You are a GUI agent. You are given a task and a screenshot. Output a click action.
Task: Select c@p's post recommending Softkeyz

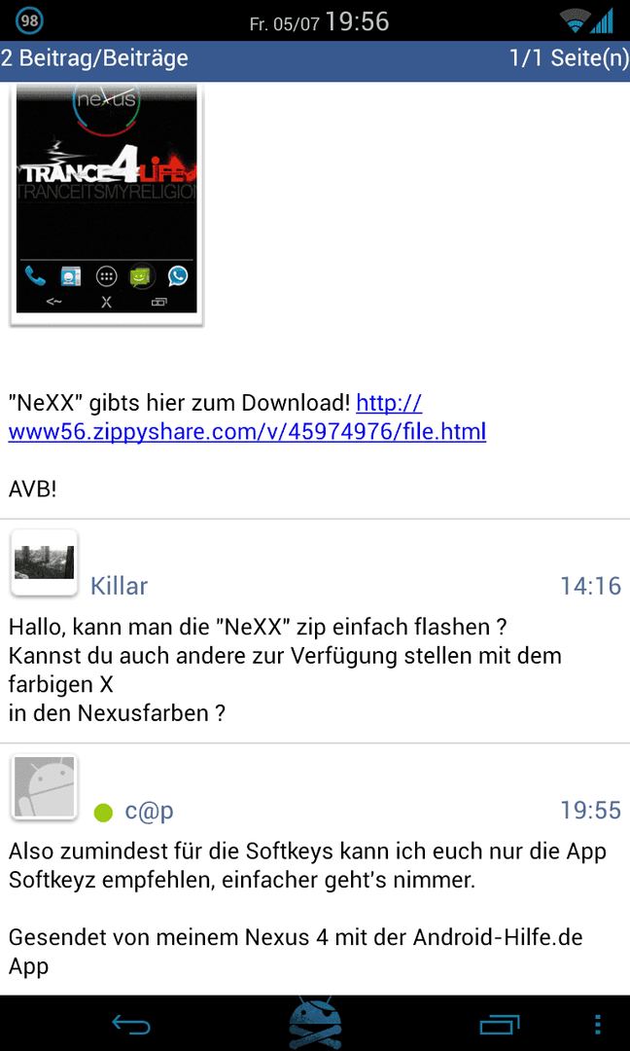pyautogui.click(x=315, y=869)
